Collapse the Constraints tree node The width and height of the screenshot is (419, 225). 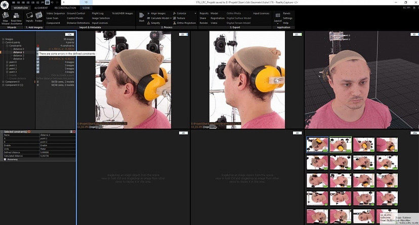7,46
